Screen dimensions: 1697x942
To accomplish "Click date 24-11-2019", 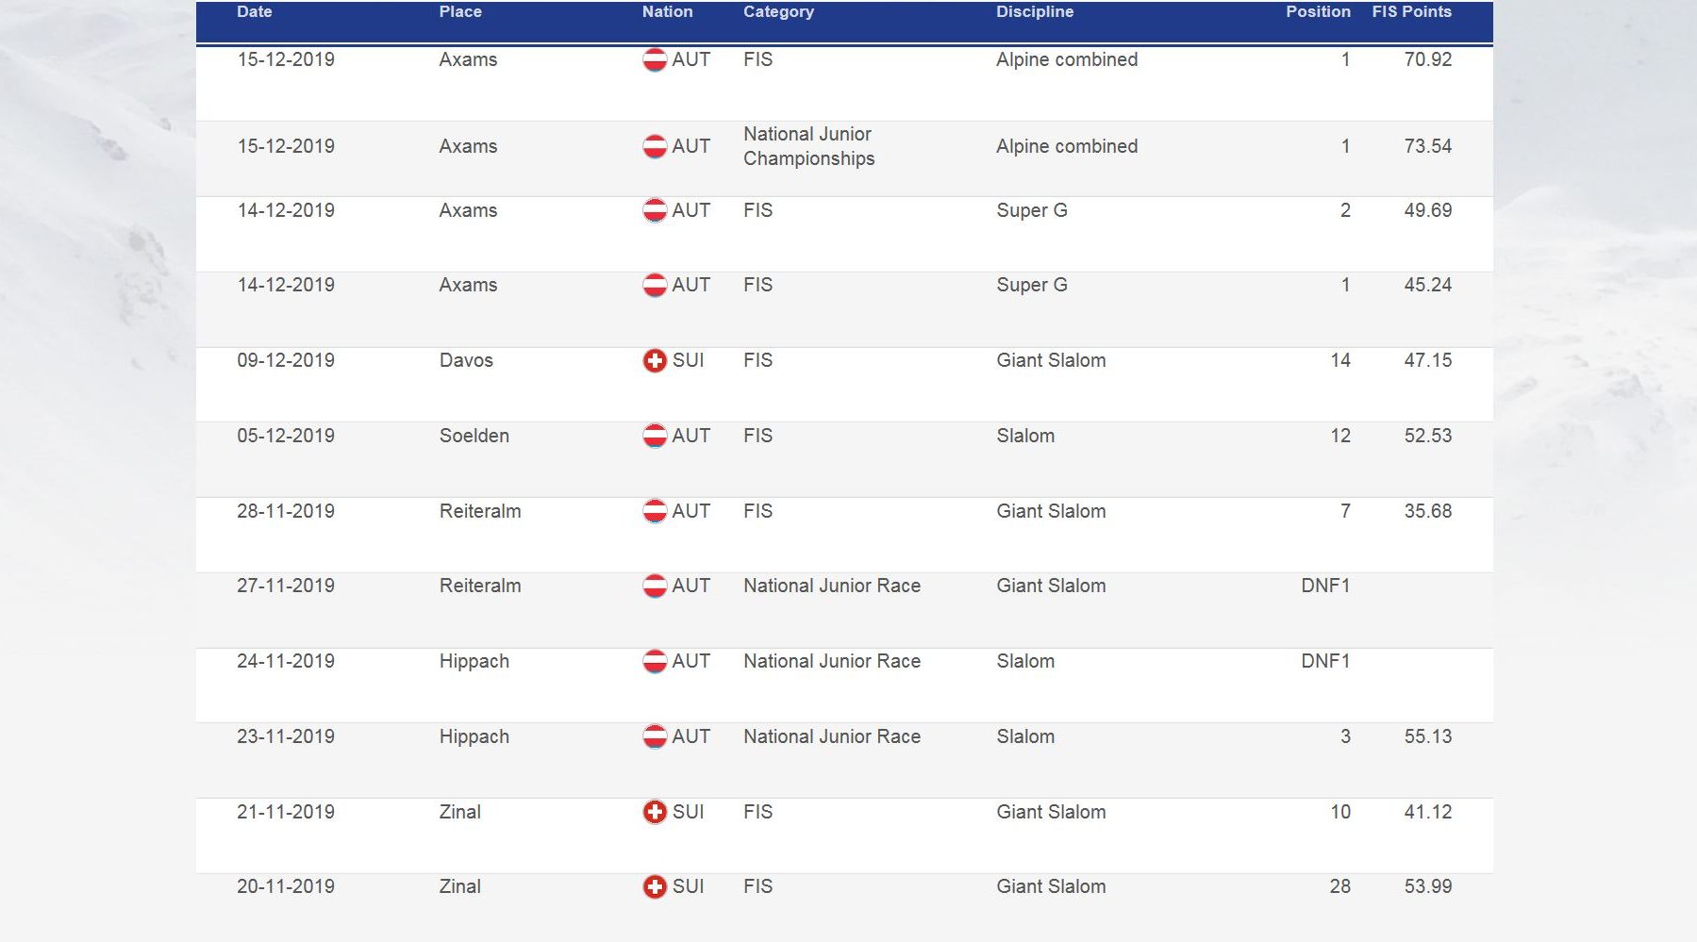I will coord(286,661).
